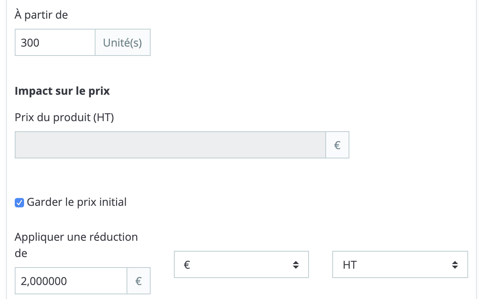Toggle via the "Garder le prix initial" label text
486x299 pixels.
(x=76, y=202)
